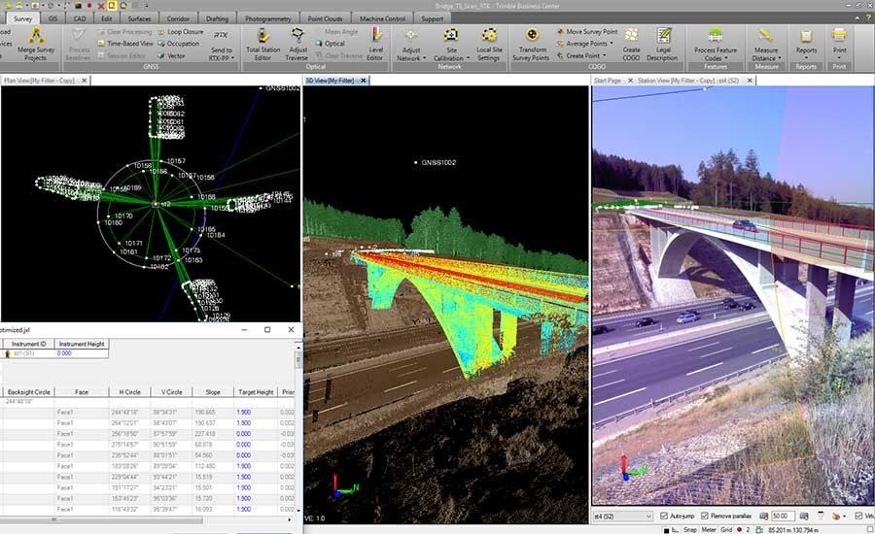875x534 pixels.
Task: Open the st4 (S2) station dropdown
Action: 623,517
